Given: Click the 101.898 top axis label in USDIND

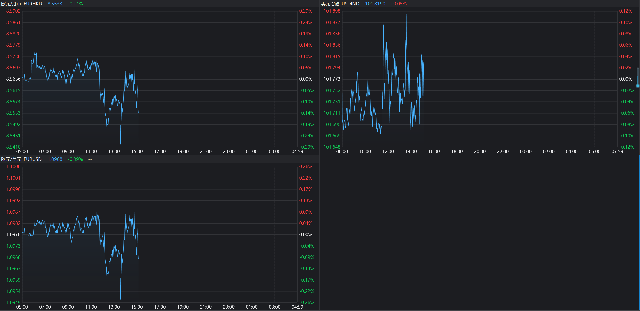Looking at the screenshot, I should pos(332,11).
